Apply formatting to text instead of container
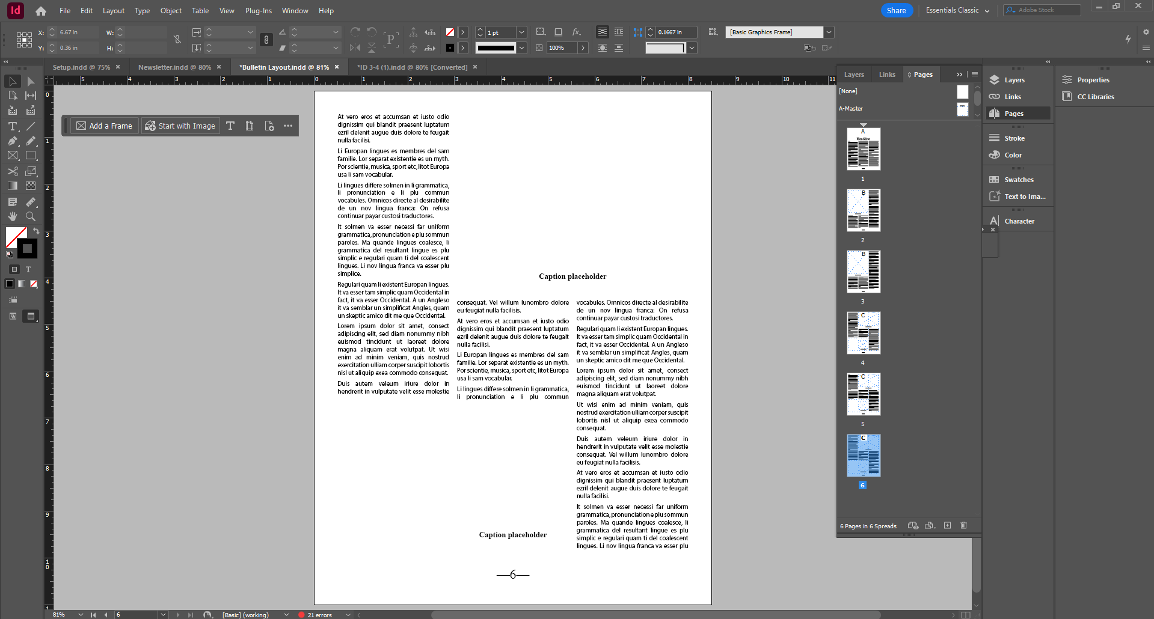 tap(28, 270)
